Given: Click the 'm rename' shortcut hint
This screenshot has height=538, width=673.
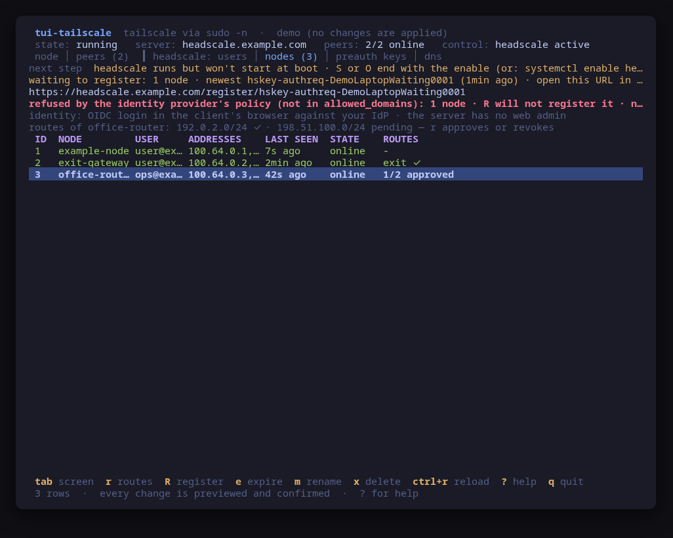Looking at the screenshot, I should (x=318, y=482).
